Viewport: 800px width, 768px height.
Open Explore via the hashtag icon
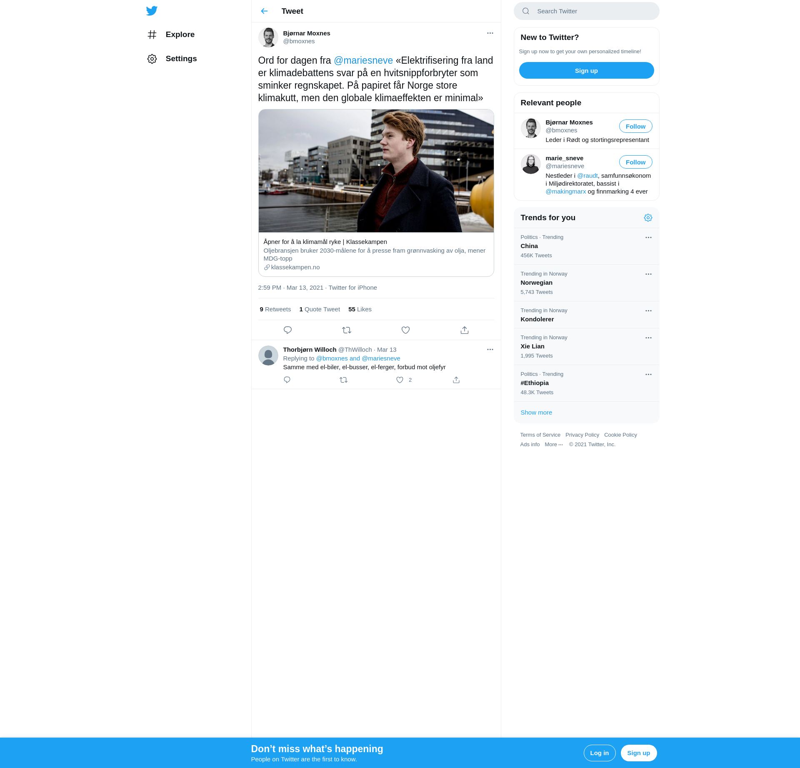coord(152,35)
